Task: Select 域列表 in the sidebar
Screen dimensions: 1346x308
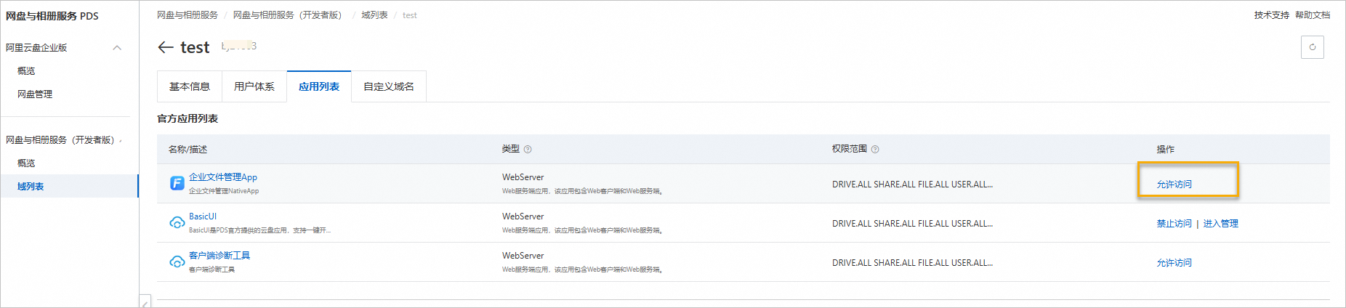Action: coord(69,186)
